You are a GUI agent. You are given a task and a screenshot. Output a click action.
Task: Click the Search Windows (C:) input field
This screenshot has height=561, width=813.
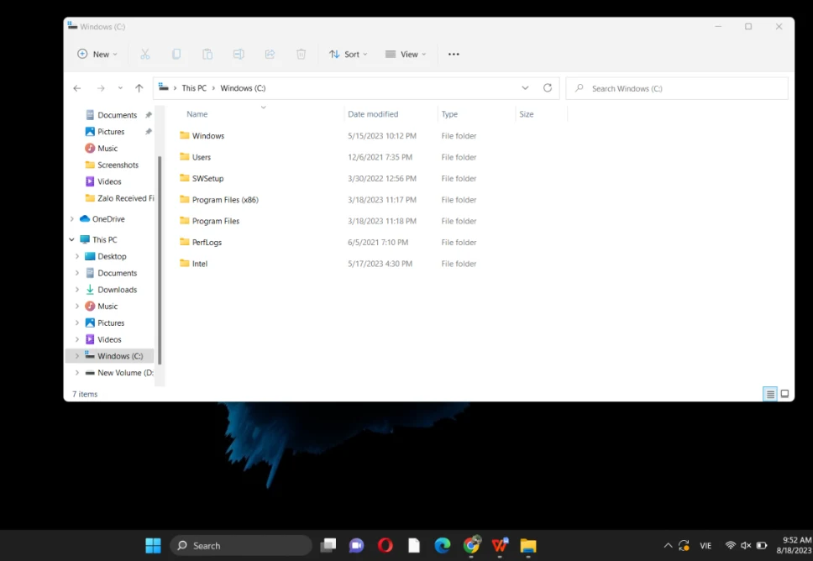pos(677,88)
